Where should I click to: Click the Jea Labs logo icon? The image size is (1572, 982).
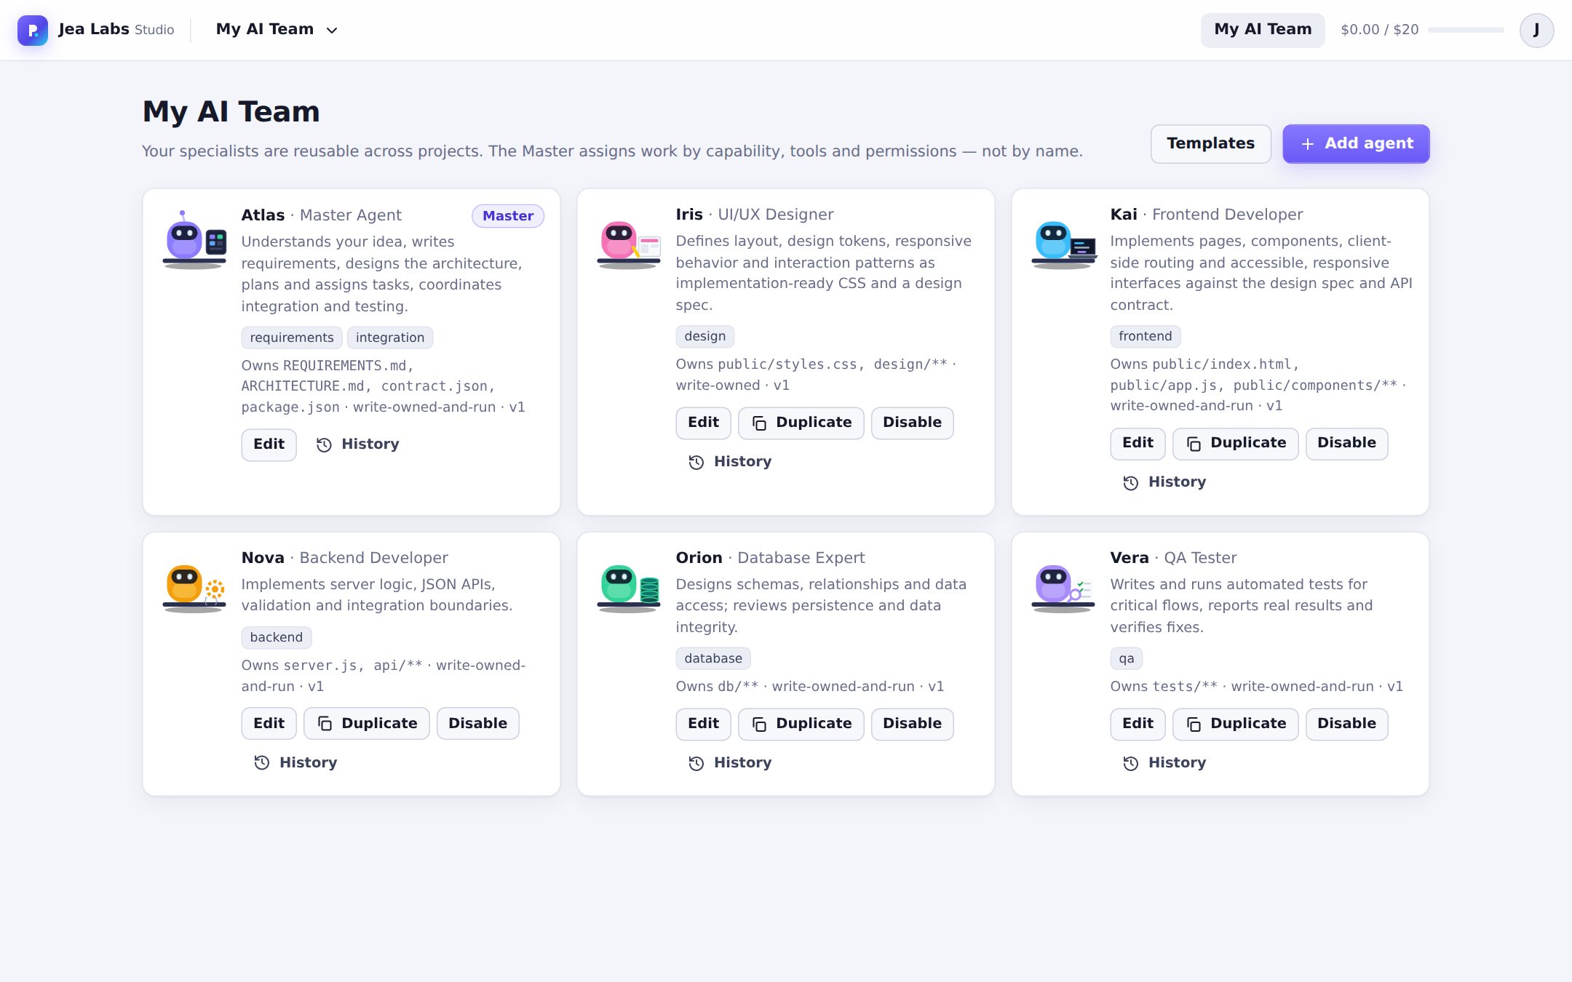pyautogui.click(x=33, y=30)
